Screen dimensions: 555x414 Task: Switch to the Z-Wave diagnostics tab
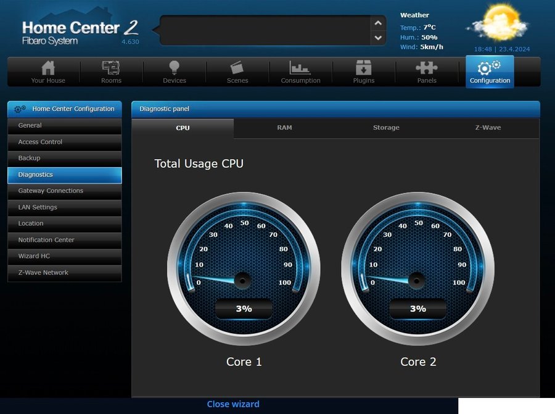[x=488, y=128]
